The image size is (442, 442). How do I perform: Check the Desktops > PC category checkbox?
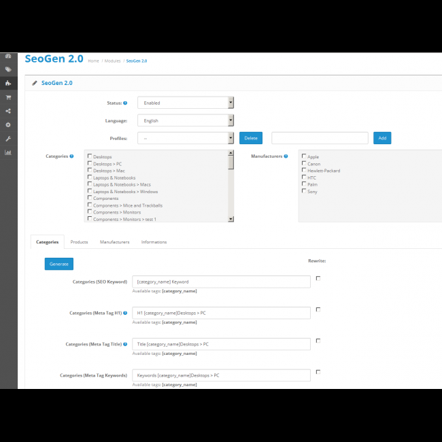90,163
